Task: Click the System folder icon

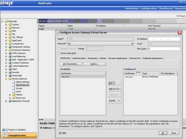Action: [10, 24]
